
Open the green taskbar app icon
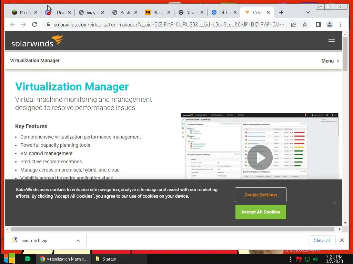click(28, 259)
